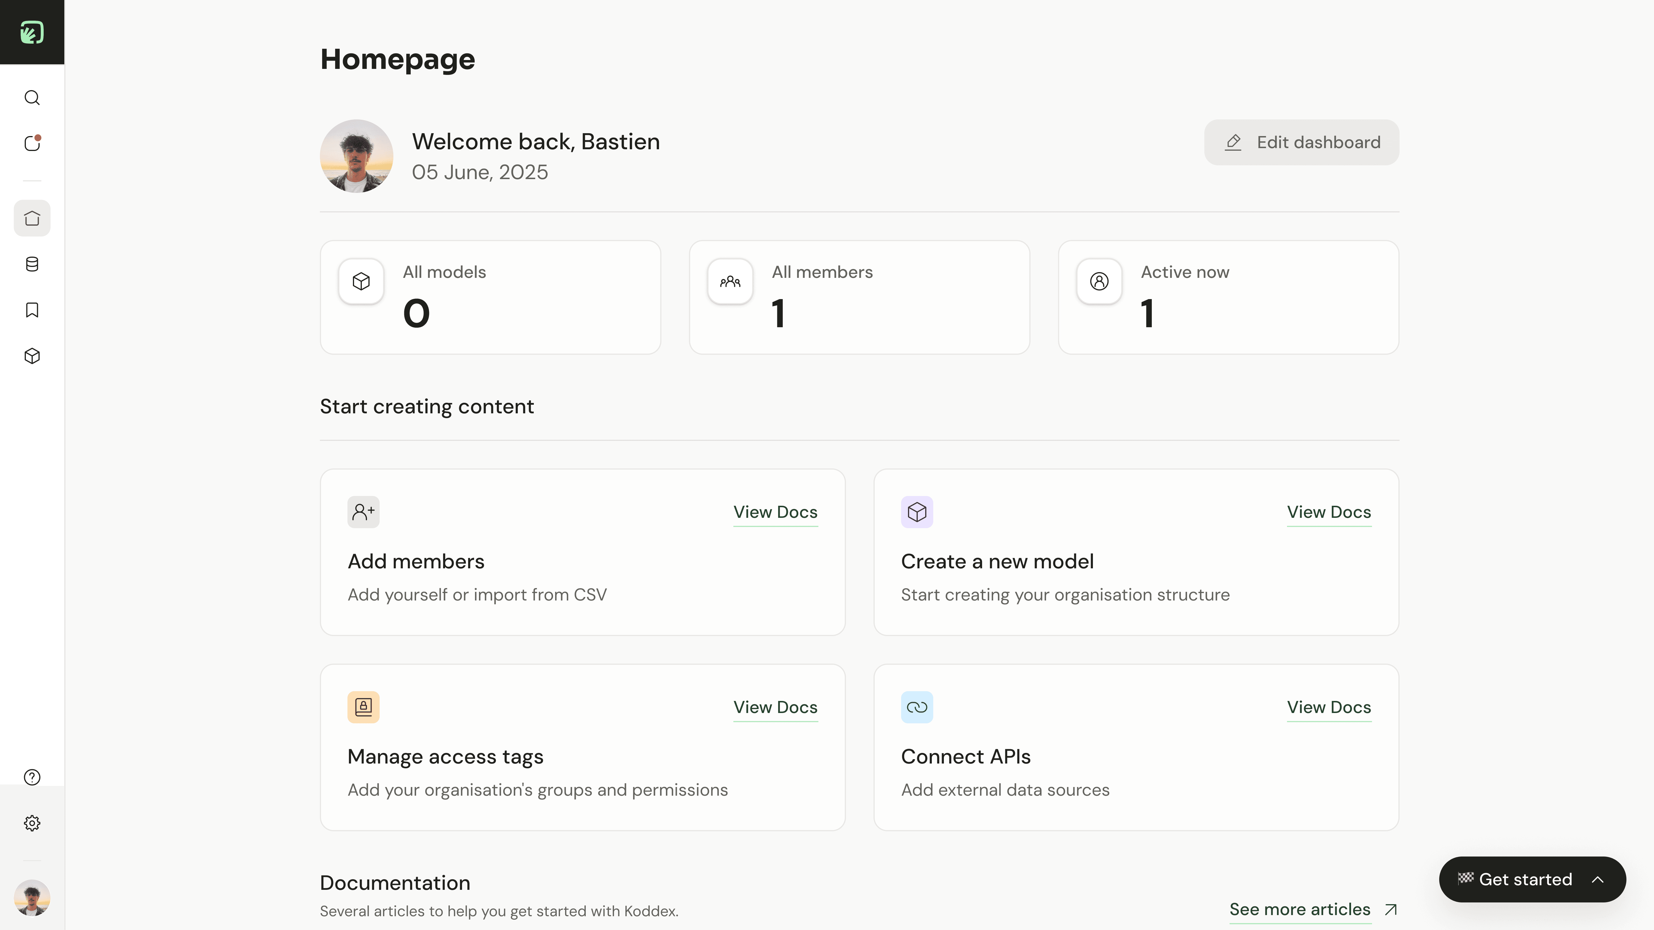The height and width of the screenshot is (930, 1654).
Task: Open the All models stat card
Action: [490, 297]
